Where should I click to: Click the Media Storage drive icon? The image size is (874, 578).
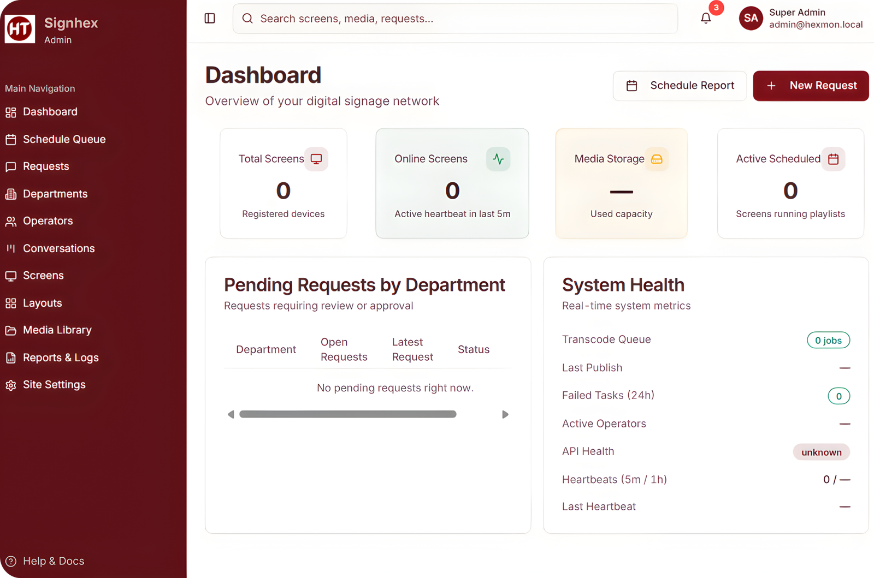(x=657, y=159)
